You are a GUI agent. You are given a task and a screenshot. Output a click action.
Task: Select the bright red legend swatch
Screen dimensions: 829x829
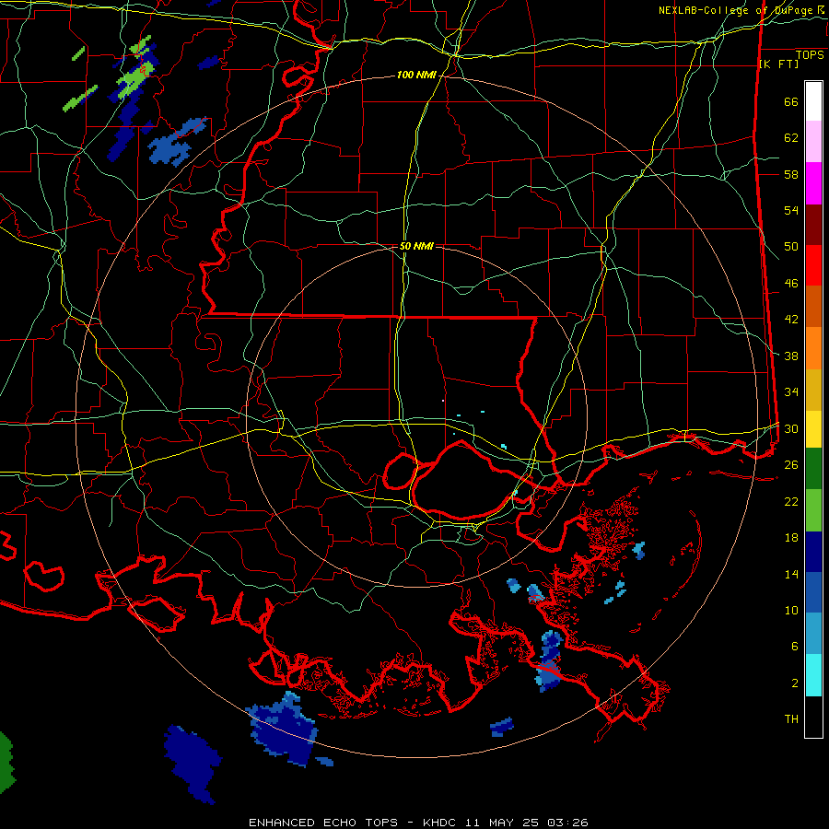[813, 265]
